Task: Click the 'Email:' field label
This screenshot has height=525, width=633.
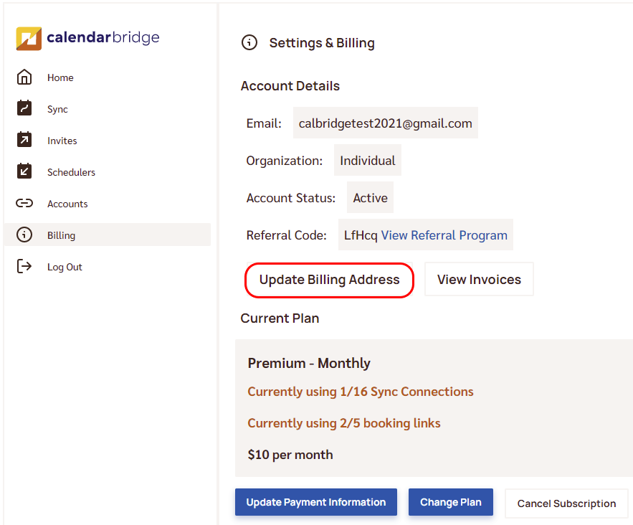Action: point(264,123)
